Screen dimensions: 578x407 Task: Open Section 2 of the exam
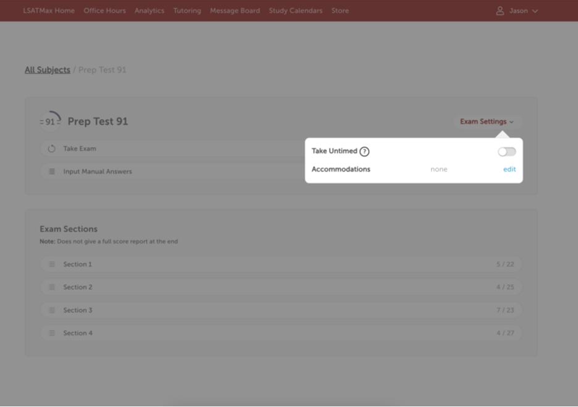click(281, 287)
